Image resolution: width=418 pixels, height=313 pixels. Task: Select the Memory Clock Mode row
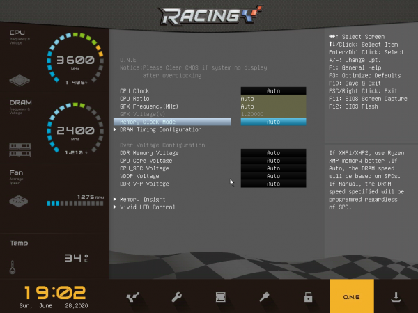(x=172, y=122)
